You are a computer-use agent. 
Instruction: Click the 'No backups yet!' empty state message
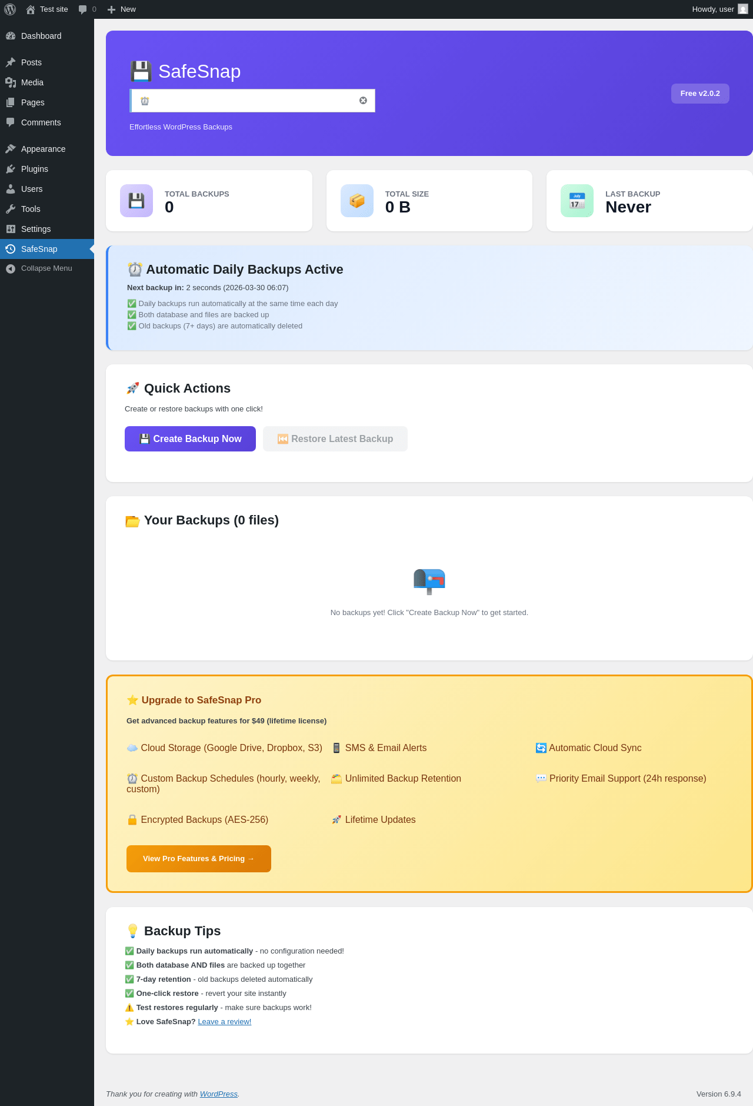click(429, 613)
